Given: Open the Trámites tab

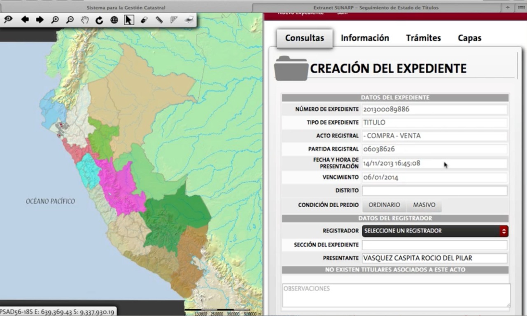Looking at the screenshot, I should (423, 38).
